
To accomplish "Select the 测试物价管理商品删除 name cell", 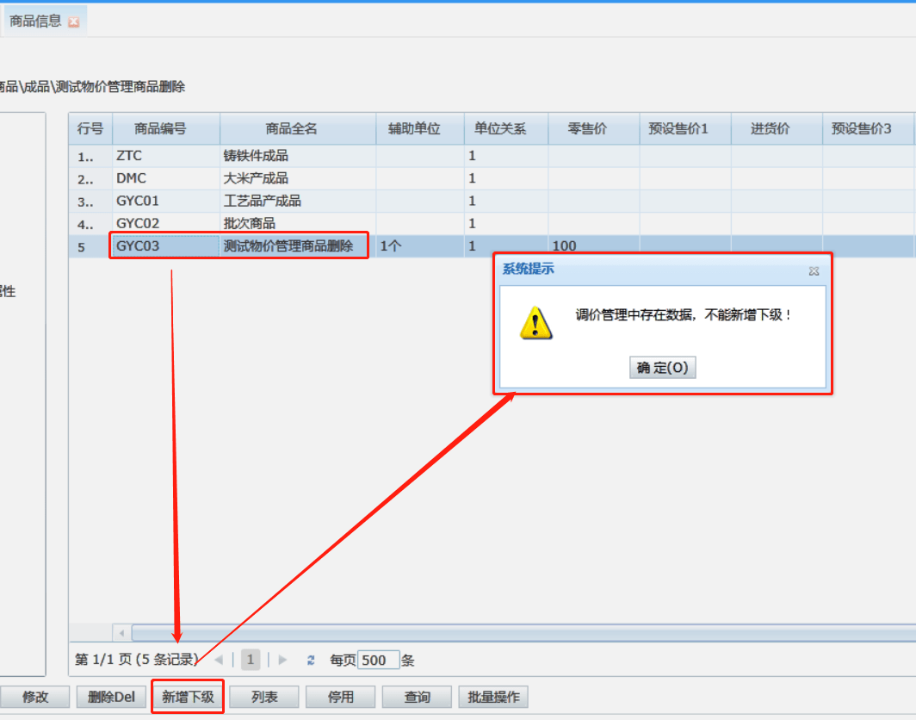I will click(x=298, y=246).
